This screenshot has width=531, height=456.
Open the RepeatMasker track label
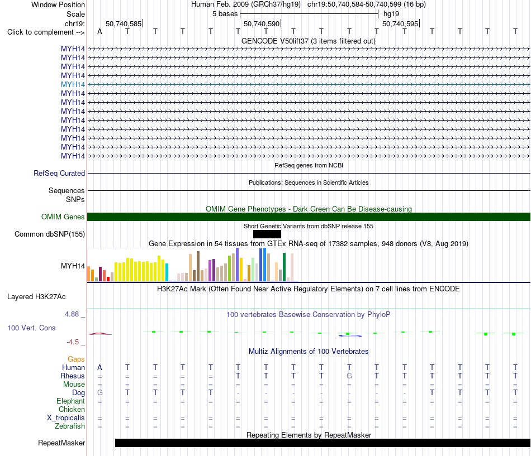click(61, 443)
